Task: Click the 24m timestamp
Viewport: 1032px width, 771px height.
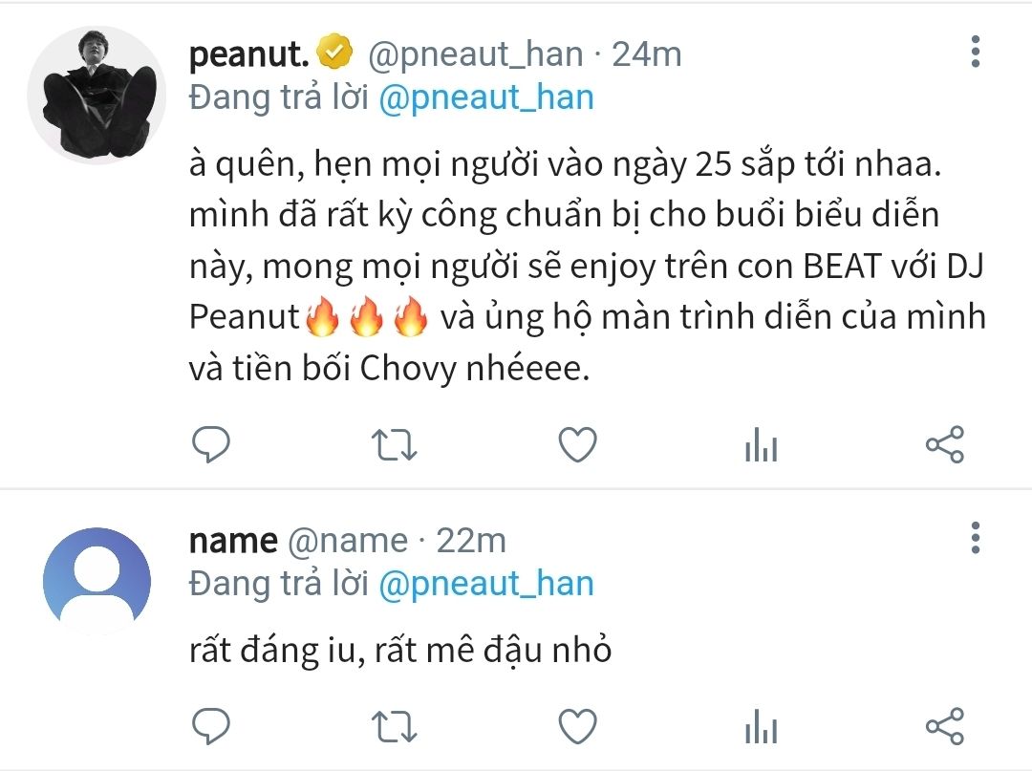Action: click(646, 54)
